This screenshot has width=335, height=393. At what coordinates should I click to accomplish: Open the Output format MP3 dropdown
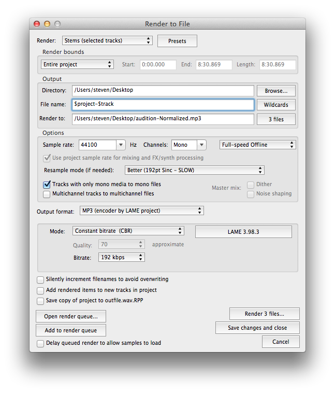(x=140, y=210)
